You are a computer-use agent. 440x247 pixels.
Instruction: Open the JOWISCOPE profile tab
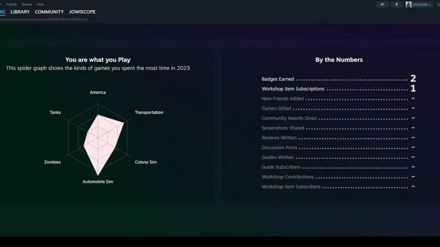(82, 12)
